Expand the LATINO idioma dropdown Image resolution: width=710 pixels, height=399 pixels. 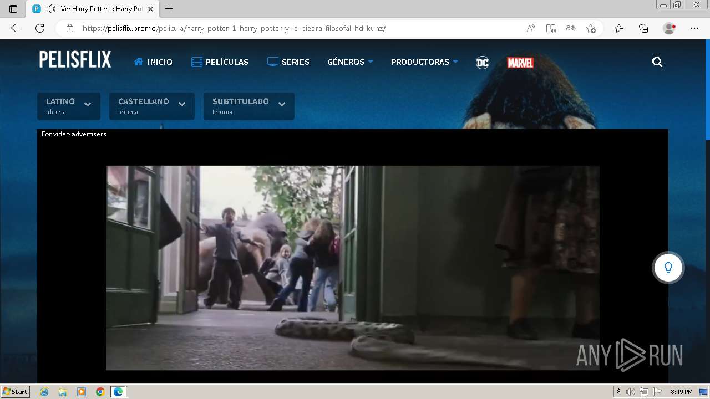(x=69, y=106)
